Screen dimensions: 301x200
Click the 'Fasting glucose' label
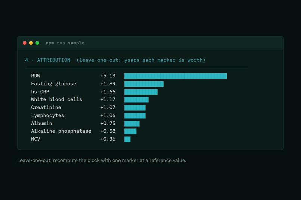53,84
